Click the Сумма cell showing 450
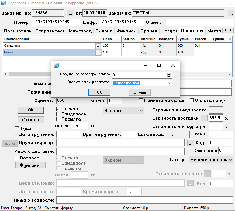 point(185,53)
